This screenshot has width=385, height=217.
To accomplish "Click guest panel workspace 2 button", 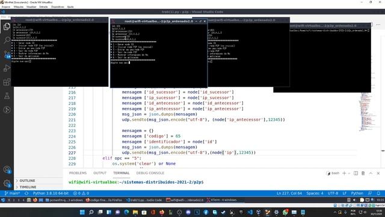I will (x=13, y=200).
